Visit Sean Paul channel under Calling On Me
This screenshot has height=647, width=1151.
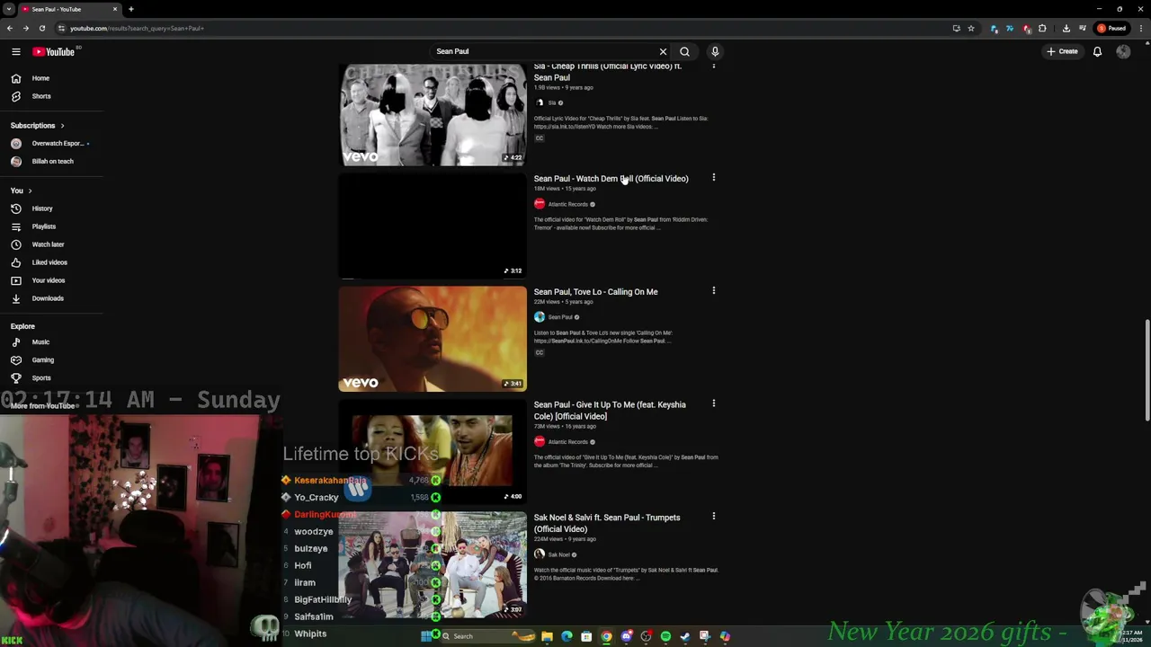pos(560,317)
